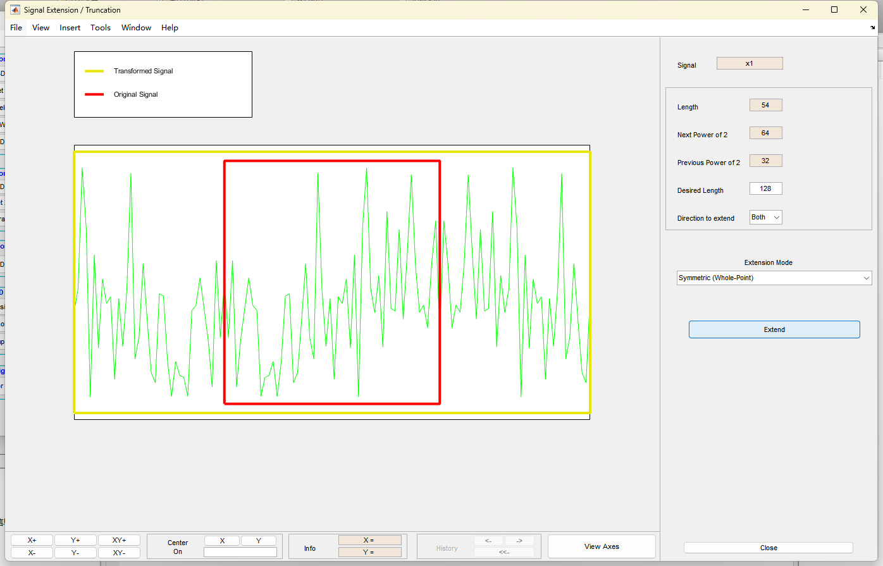Zoom out vertically using the Y- button

point(75,552)
